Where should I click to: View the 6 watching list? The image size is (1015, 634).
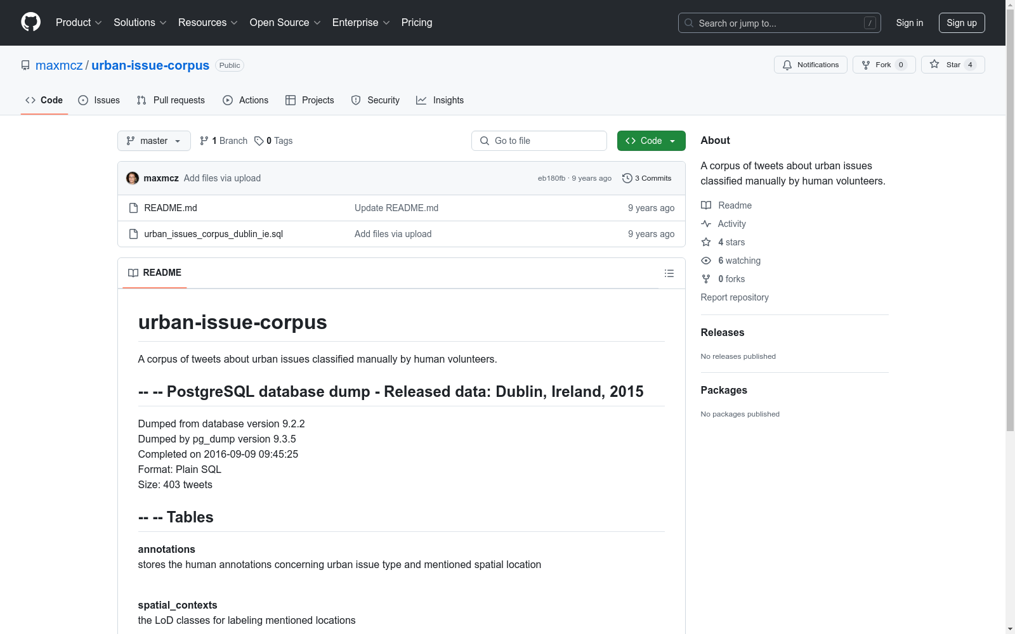pos(731,261)
